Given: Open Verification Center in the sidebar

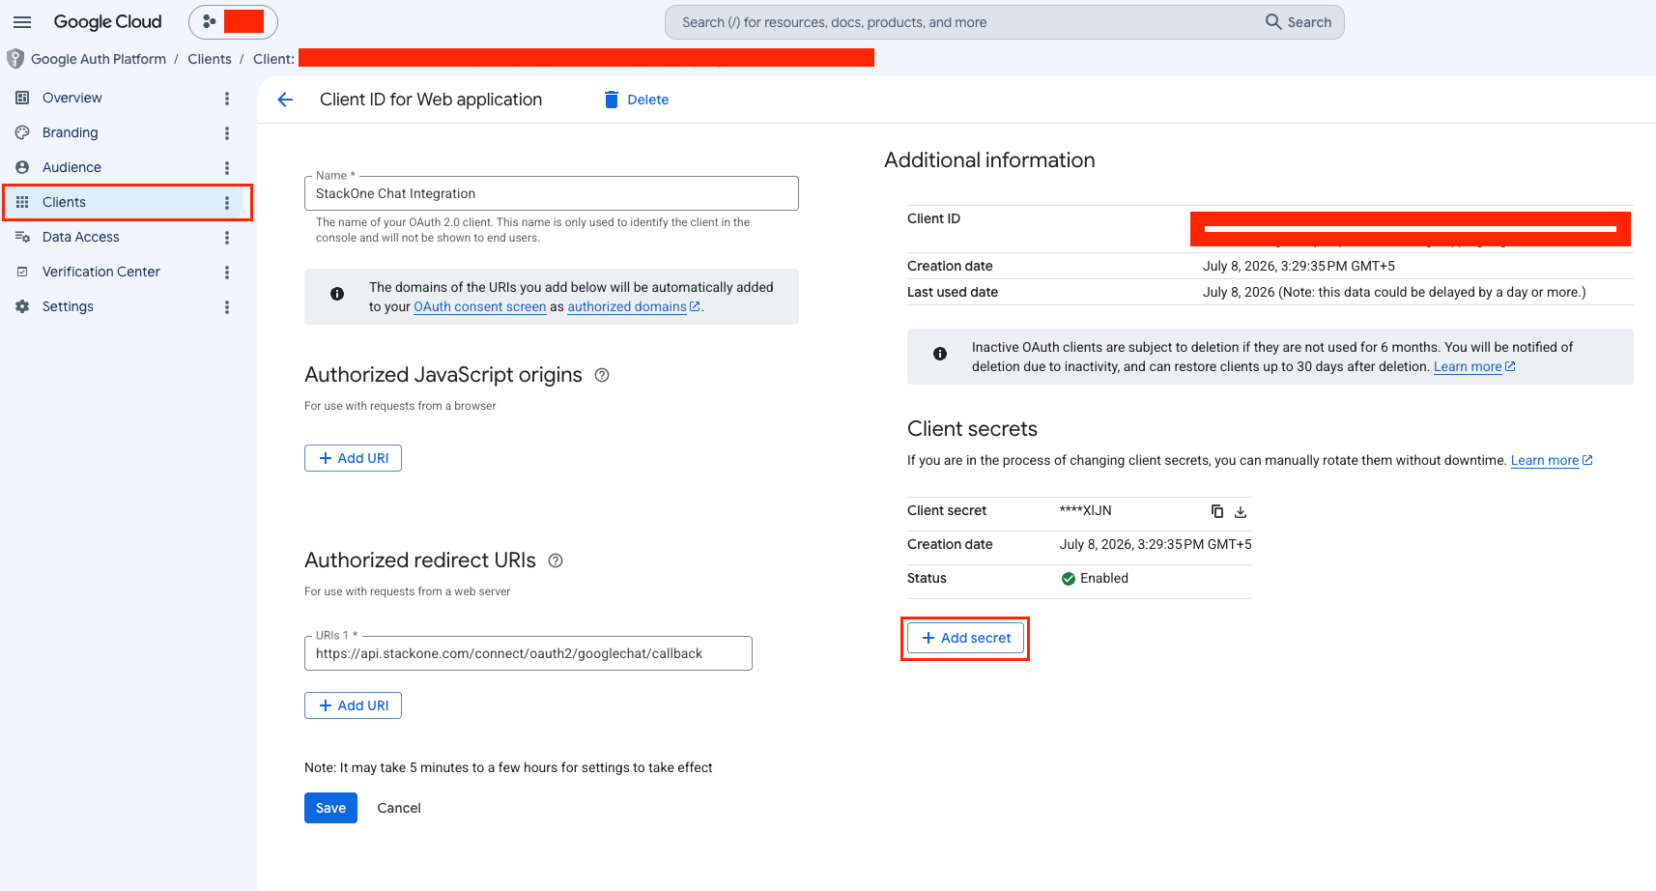Looking at the screenshot, I should coord(101,272).
